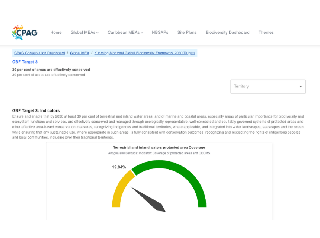Viewport: 320px width, 238px height.
Task: Click the GBF Target 3 heading link
Action: click(25, 62)
